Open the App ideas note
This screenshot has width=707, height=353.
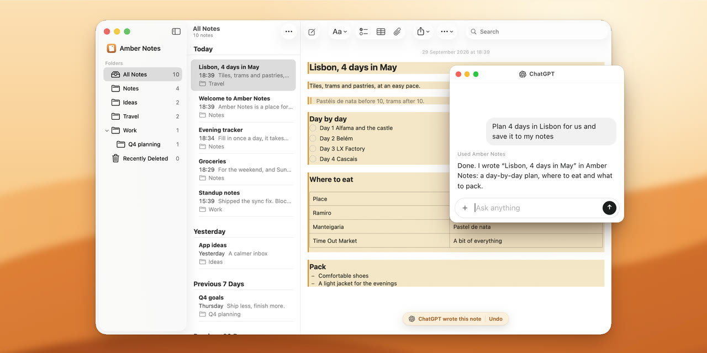(243, 253)
